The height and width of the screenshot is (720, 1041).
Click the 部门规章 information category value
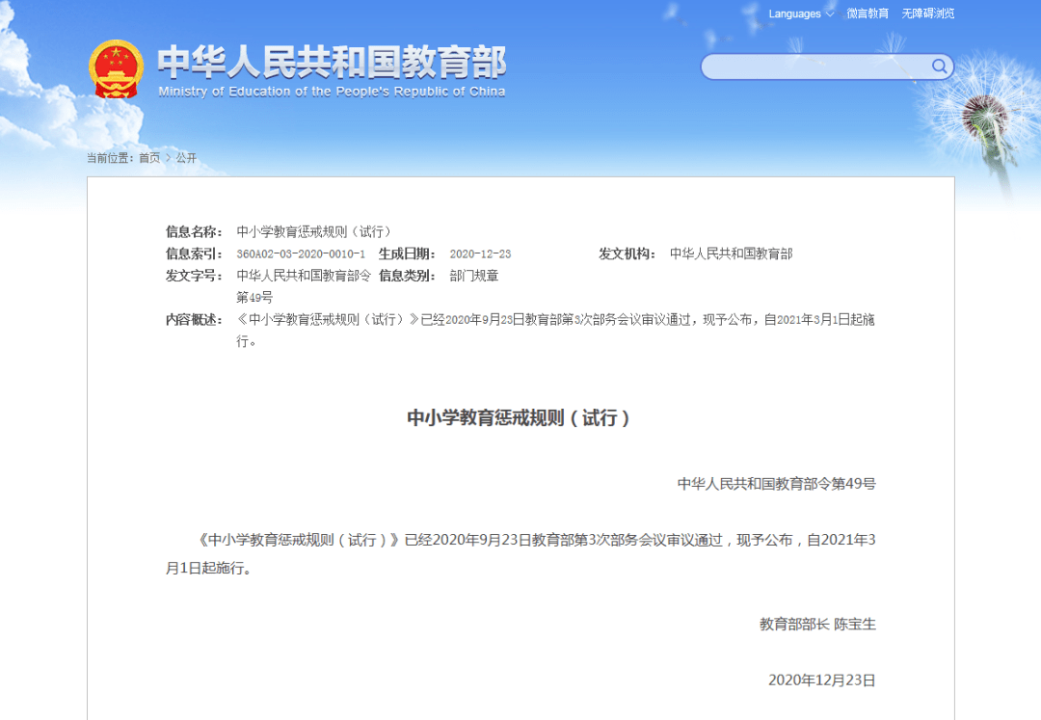(x=474, y=276)
